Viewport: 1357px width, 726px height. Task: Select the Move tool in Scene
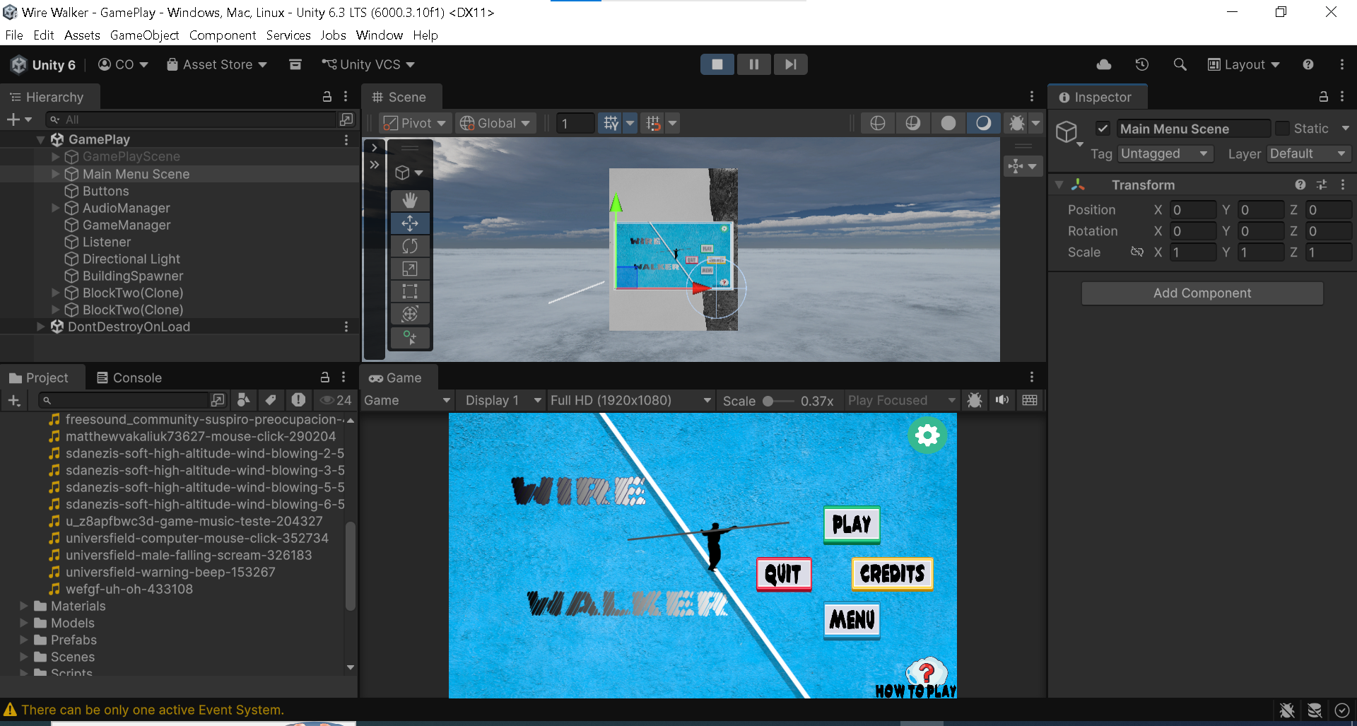(410, 223)
